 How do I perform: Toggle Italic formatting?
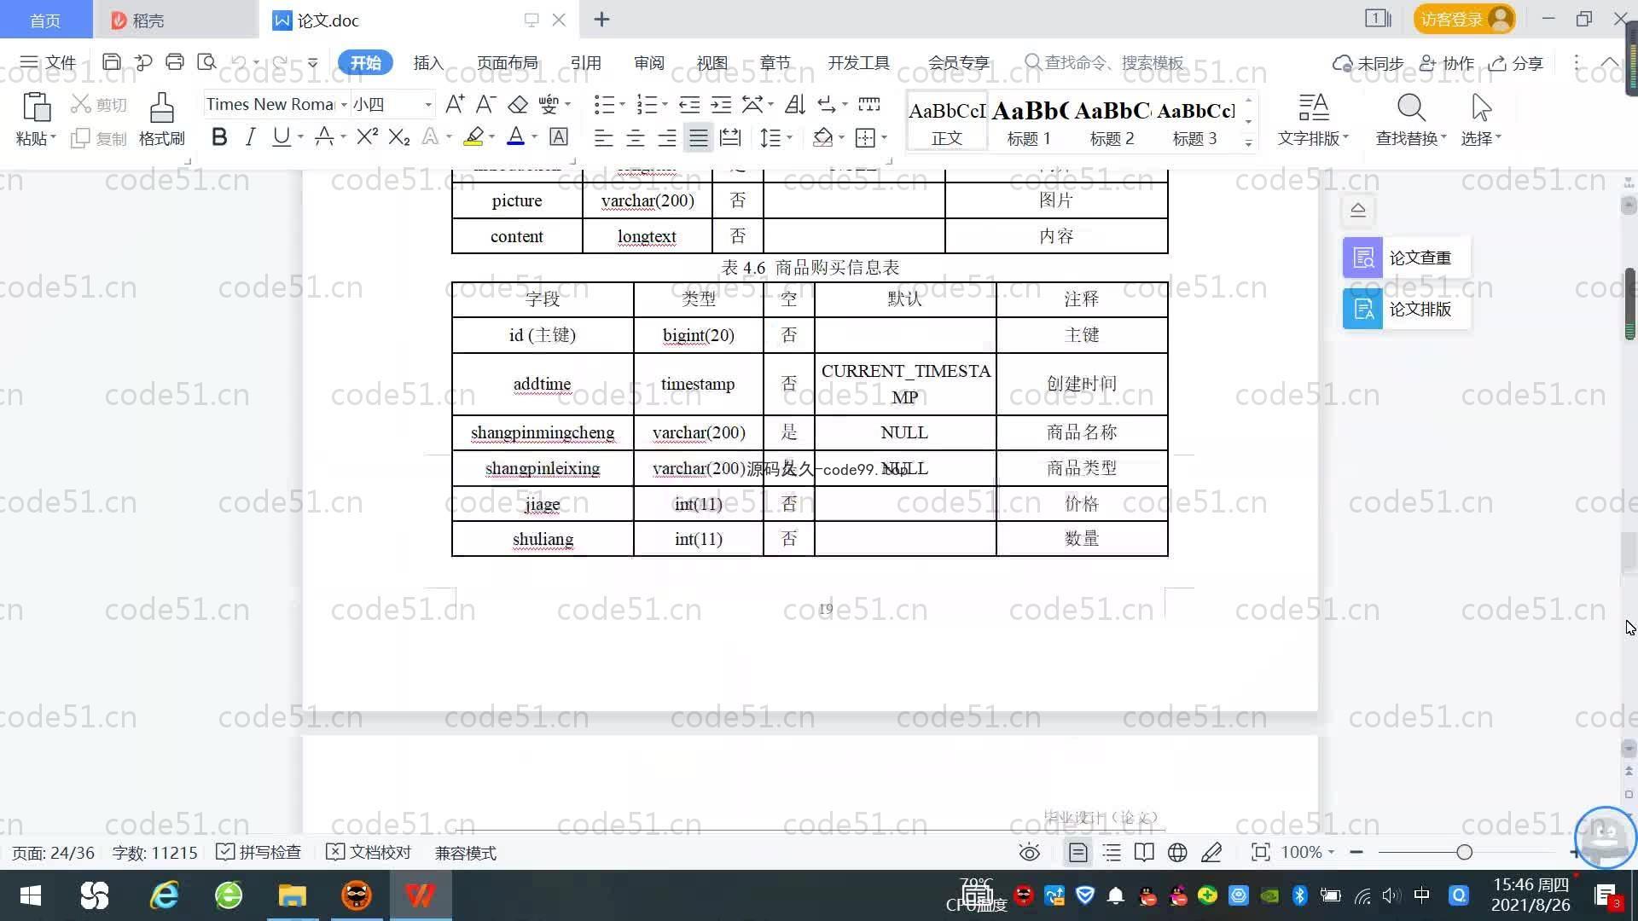tap(250, 137)
